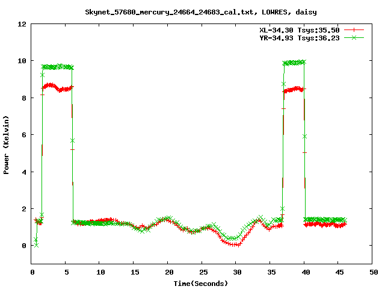
Task: Click the x-axis tick label 15
Action: [x=135, y=272]
